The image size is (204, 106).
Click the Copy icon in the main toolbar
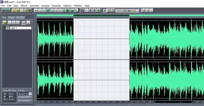coord(52,10)
